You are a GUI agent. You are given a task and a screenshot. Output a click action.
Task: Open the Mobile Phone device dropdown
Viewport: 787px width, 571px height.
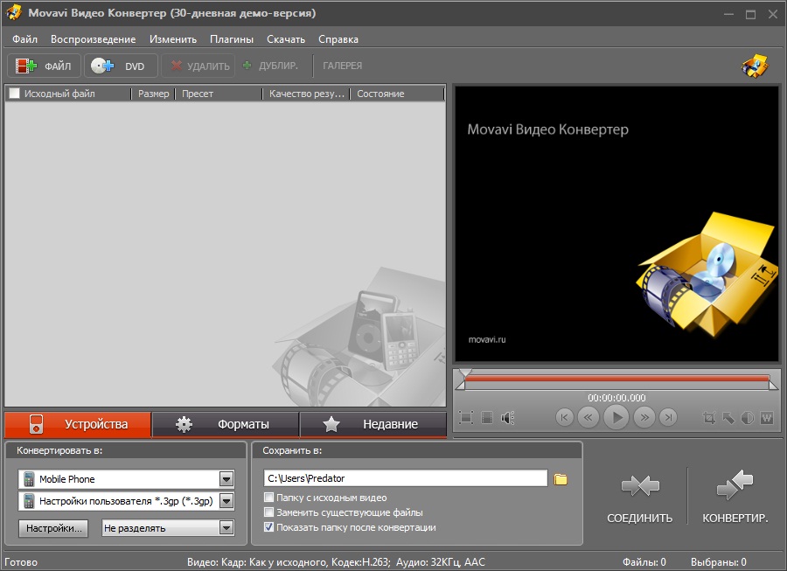226,477
